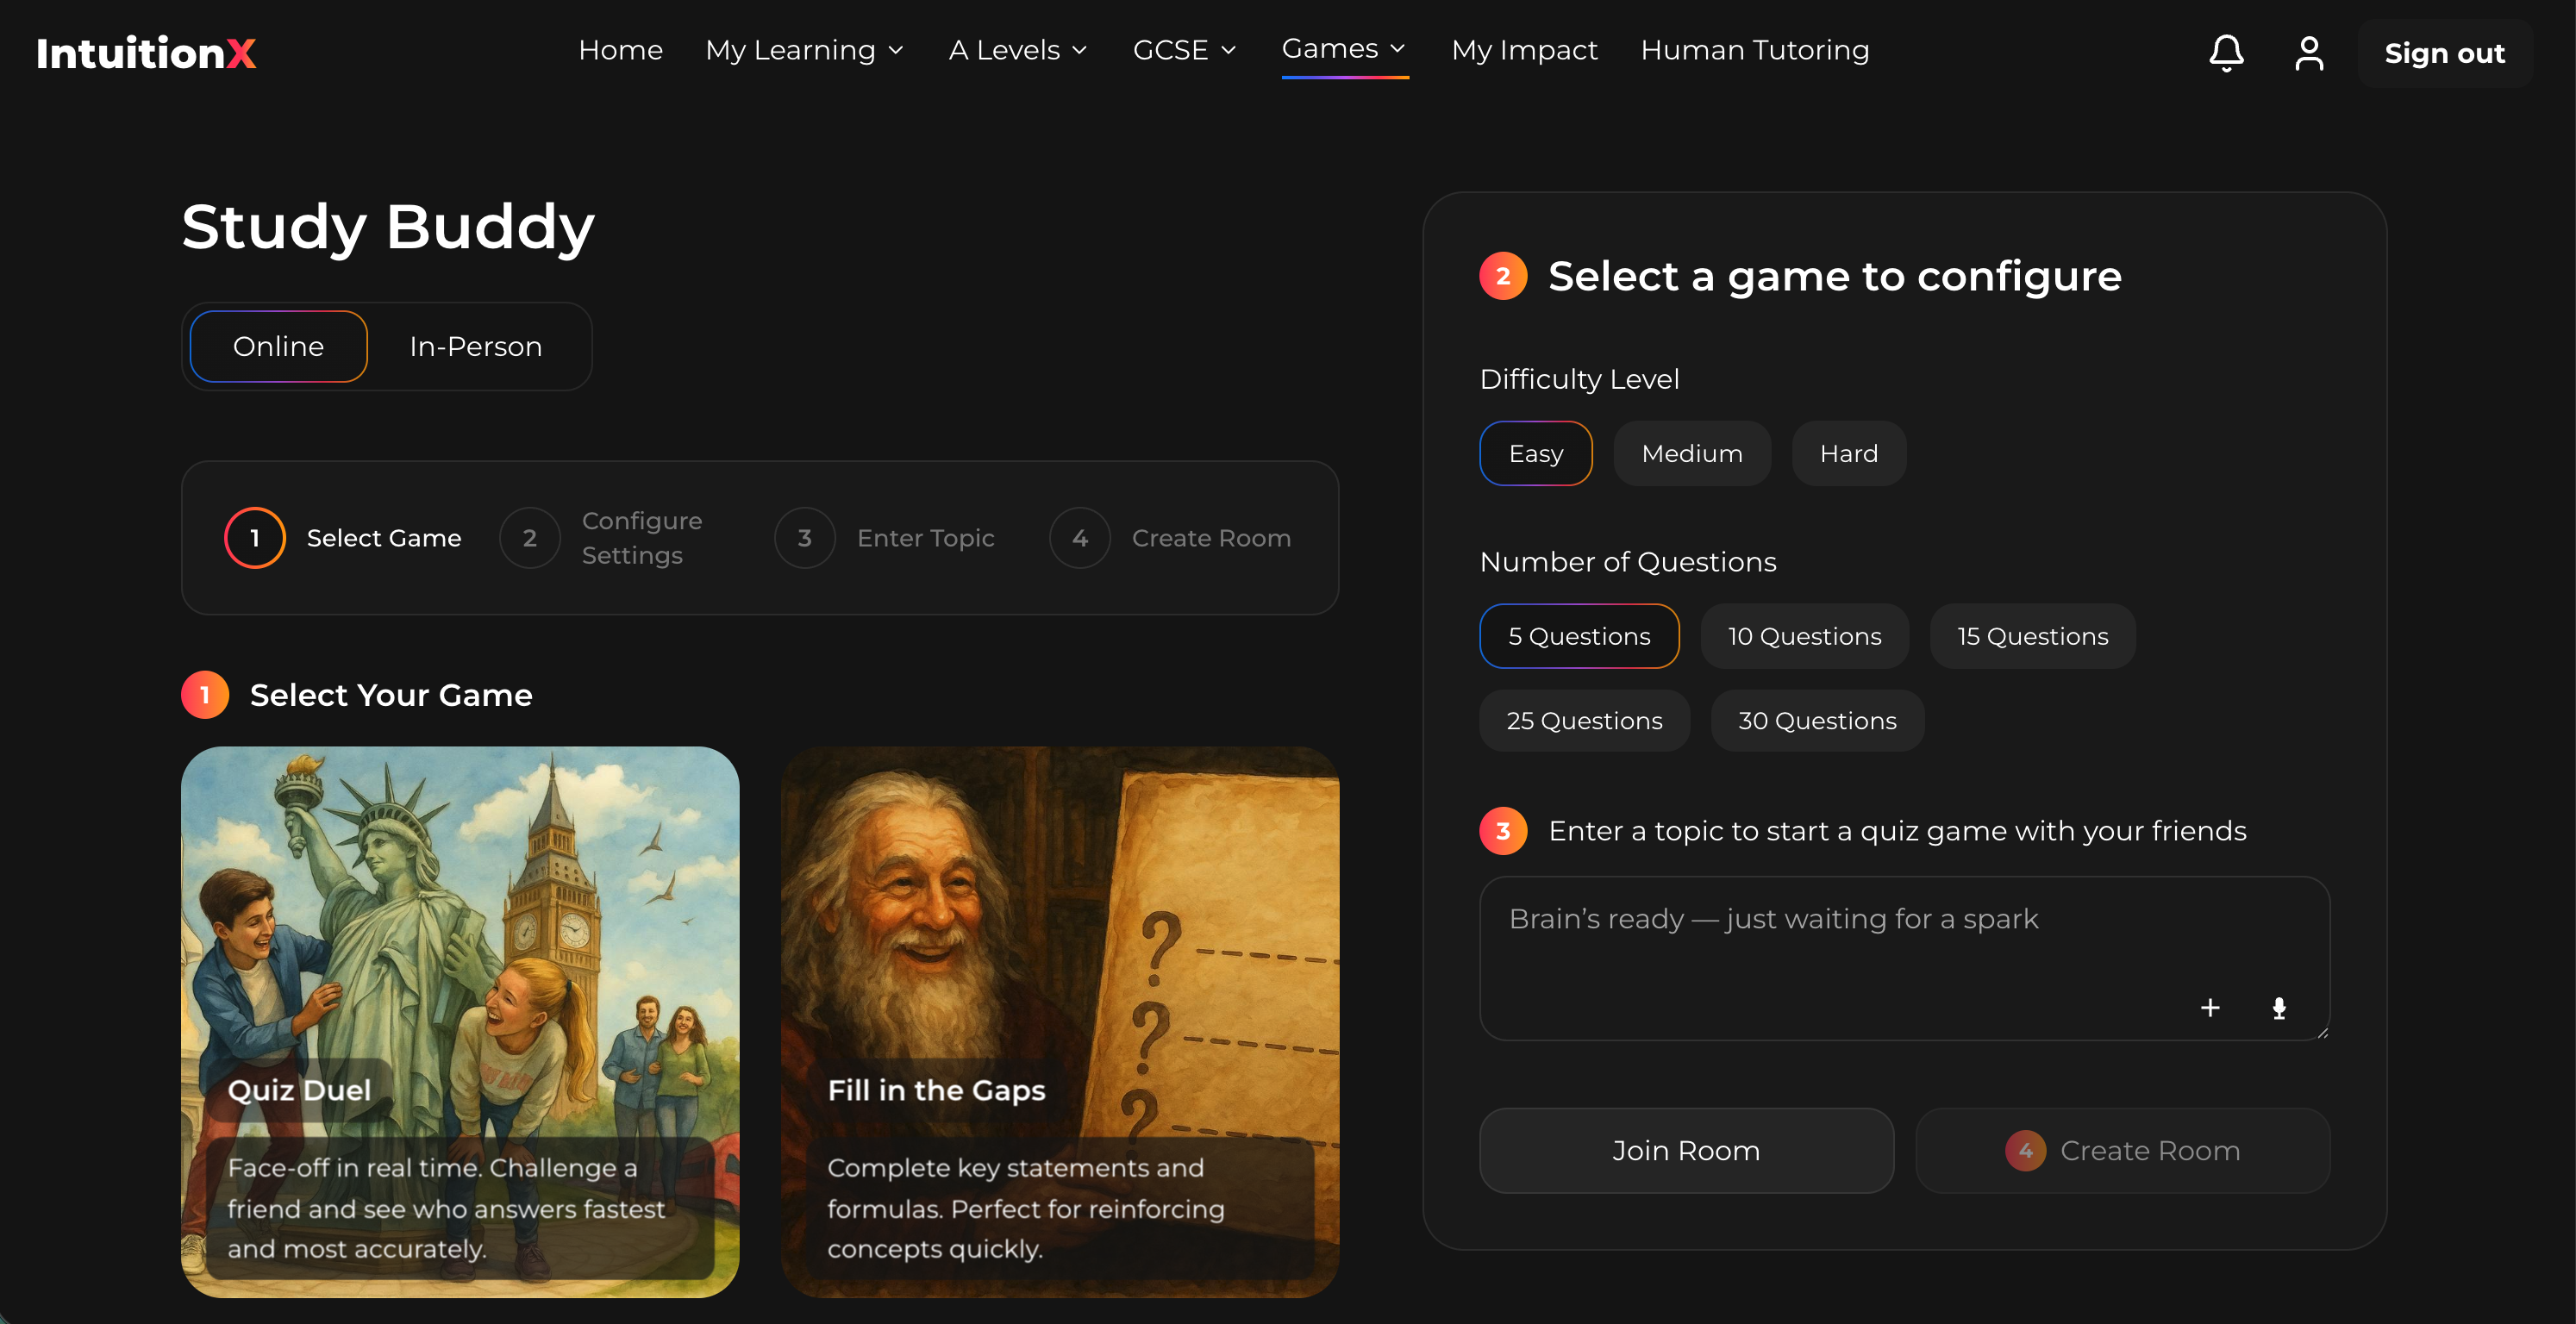Select Medium difficulty level
This screenshot has height=1324, width=2576.
point(1691,453)
